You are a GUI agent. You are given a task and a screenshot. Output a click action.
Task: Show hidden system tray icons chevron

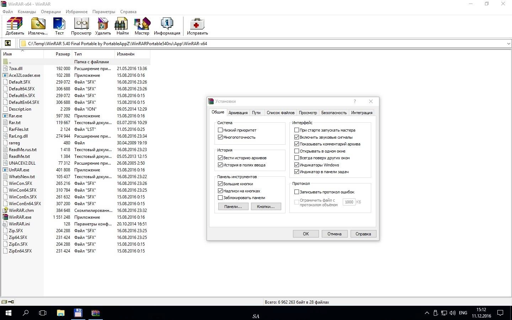pos(427,313)
